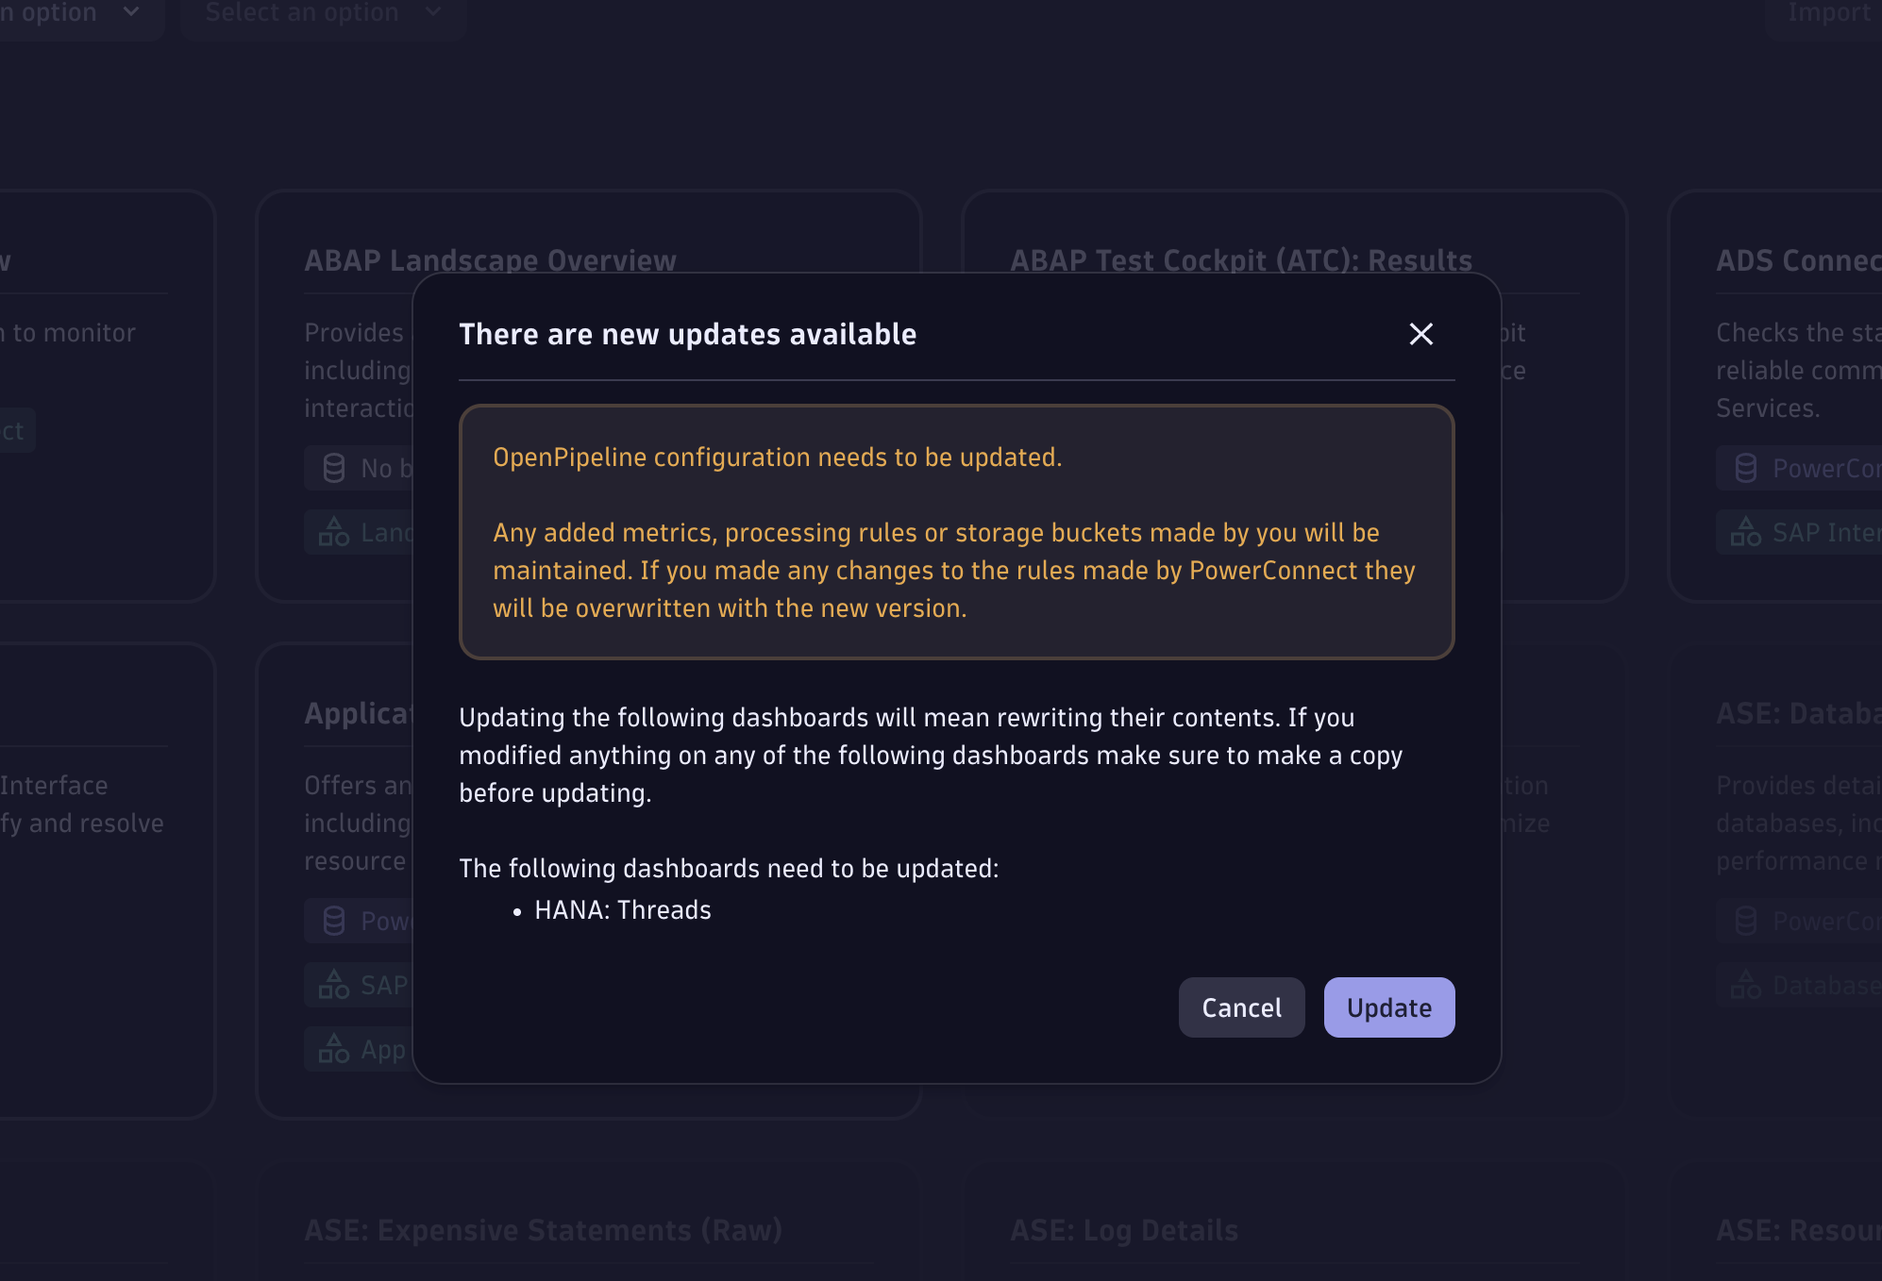Dismiss the dialog with the X icon
The width and height of the screenshot is (1882, 1281).
tap(1421, 334)
